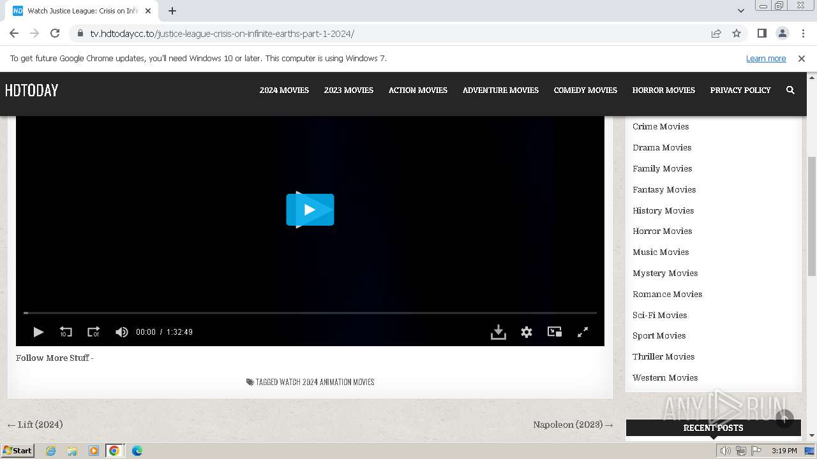The width and height of the screenshot is (817, 459).
Task: Open Windows Explorer folder in taskbar
Action: (x=72, y=451)
